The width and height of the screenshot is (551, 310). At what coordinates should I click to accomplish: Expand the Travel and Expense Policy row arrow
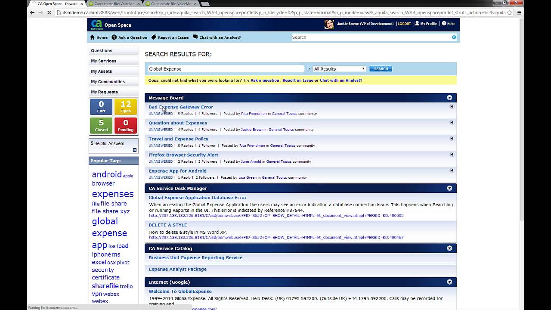click(x=452, y=138)
